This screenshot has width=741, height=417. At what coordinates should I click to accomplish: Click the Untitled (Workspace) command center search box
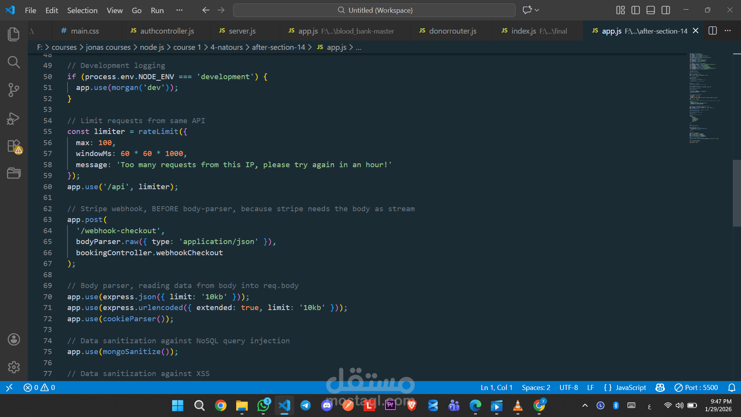[374, 10]
